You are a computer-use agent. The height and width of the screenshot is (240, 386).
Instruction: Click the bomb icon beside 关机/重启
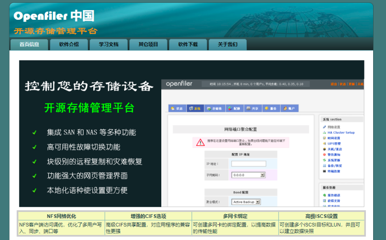tap(324, 149)
